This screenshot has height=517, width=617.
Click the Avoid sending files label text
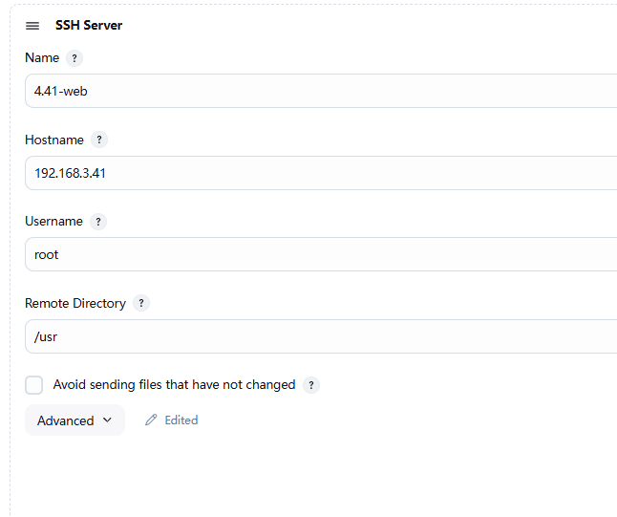174,385
